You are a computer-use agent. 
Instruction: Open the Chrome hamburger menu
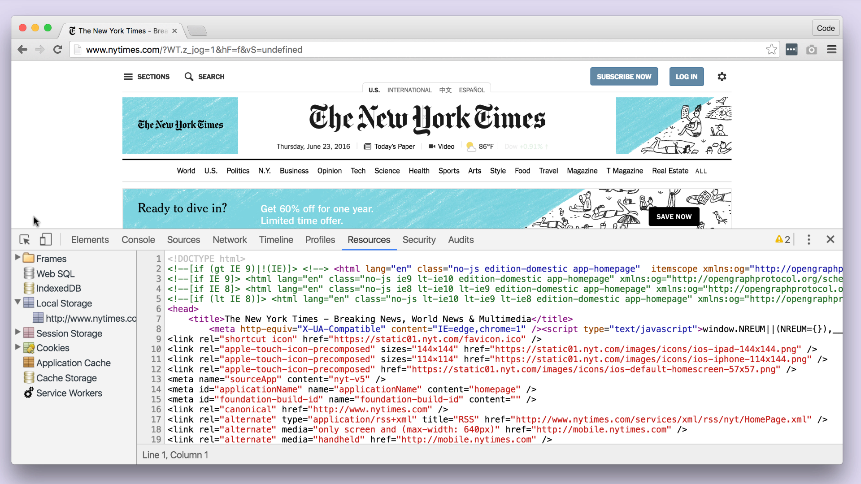point(832,50)
